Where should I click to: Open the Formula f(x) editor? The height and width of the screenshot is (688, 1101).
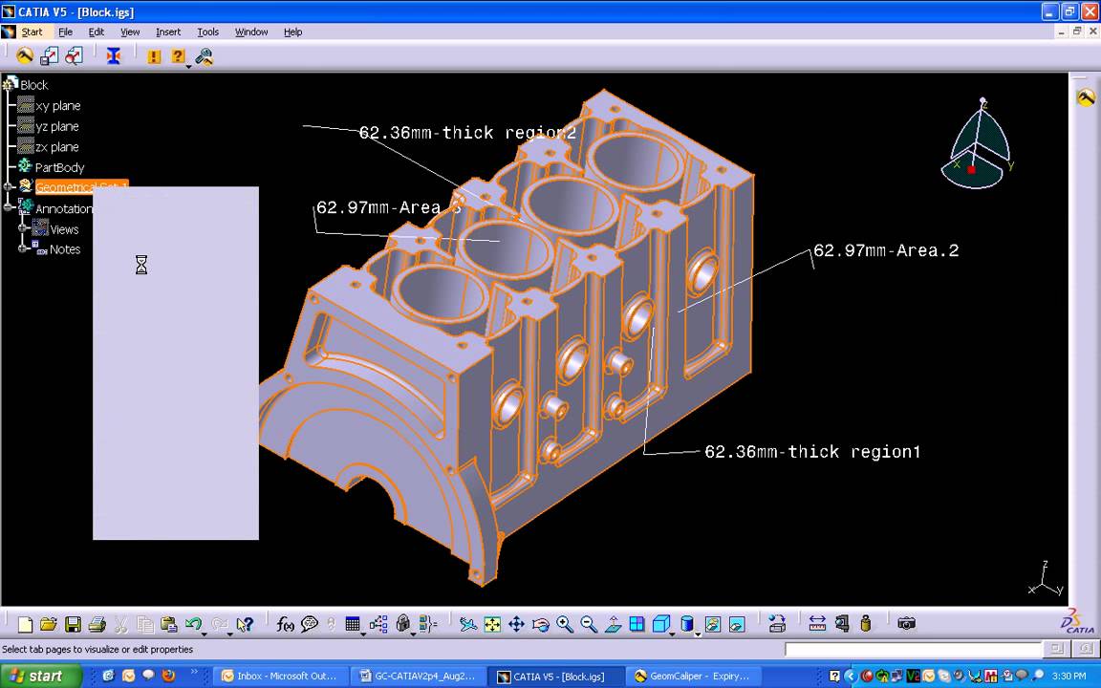[x=285, y=623]
